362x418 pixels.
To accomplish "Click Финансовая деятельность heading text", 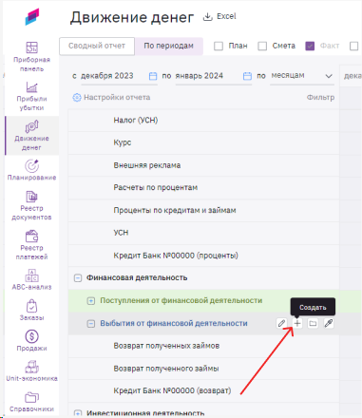I will 137,277.
